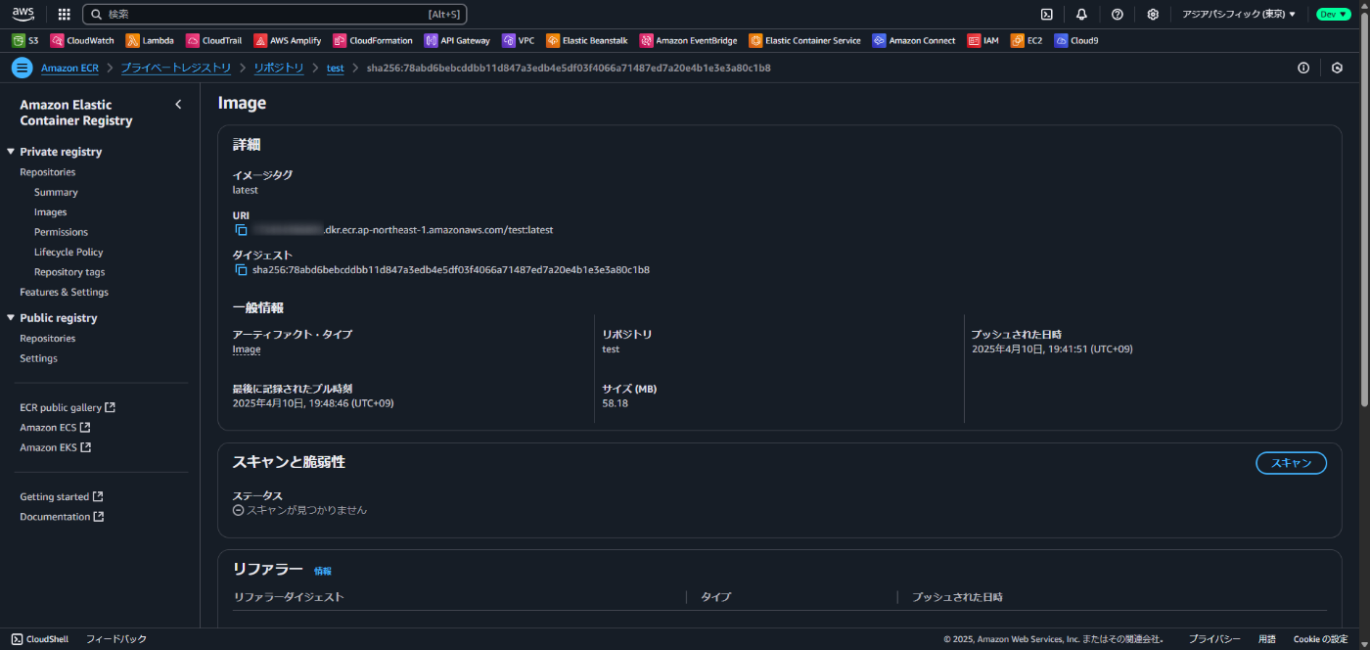Open Documentation link

coord(62,517)
